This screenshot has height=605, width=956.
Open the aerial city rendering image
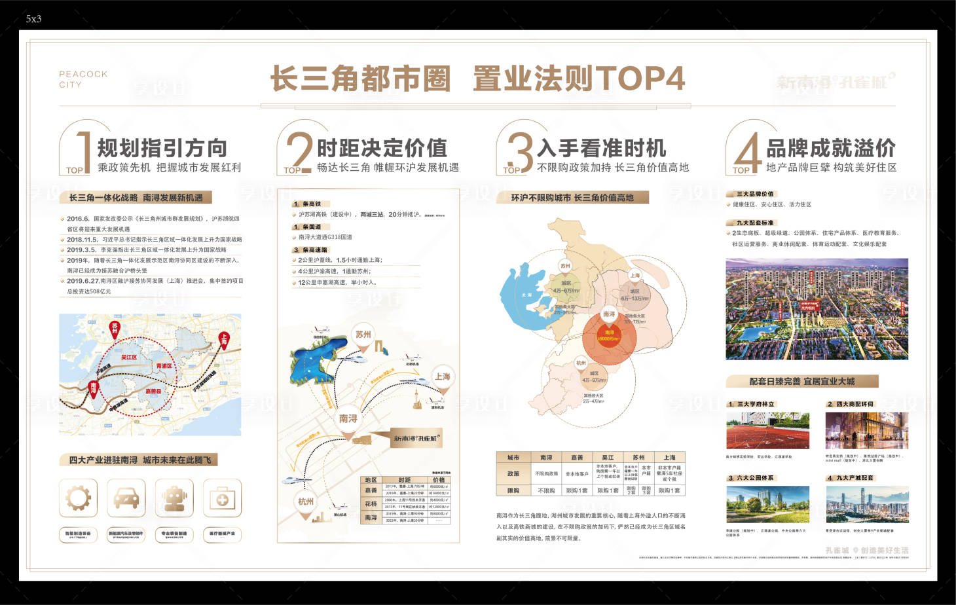[817, 309]
